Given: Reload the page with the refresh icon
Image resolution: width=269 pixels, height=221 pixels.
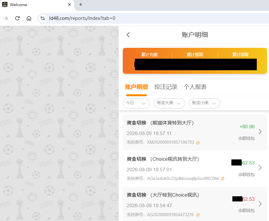Looking at the screenshot, I should [x=17, y=18].
